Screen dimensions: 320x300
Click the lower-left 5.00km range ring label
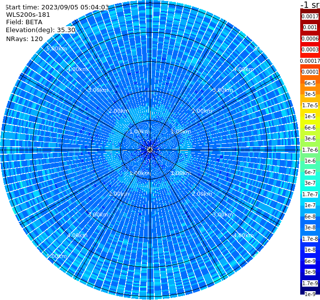[x=56, y=256]
